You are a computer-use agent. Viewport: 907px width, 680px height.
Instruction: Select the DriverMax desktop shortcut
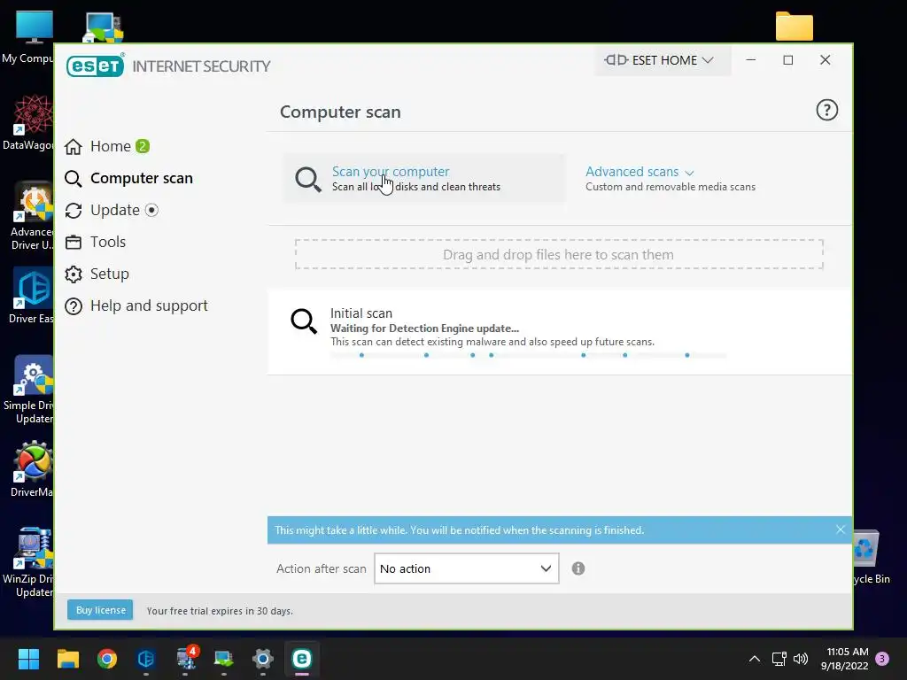click(x=32, y=469)
